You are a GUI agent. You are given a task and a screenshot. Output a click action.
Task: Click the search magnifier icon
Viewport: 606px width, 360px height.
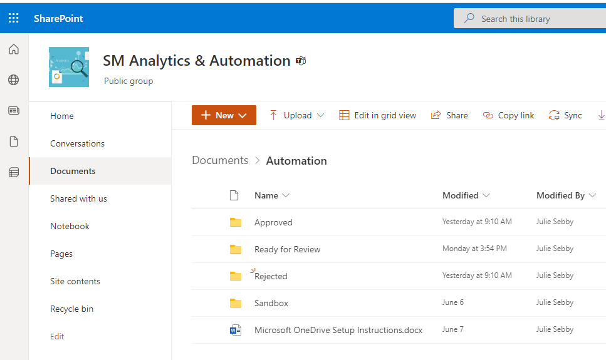(x=469, y=18)
